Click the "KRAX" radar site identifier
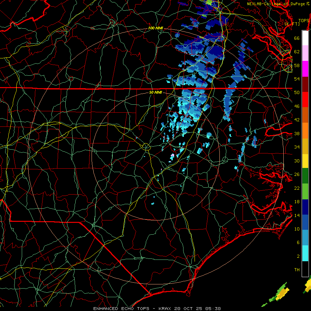 pos(165,309)
